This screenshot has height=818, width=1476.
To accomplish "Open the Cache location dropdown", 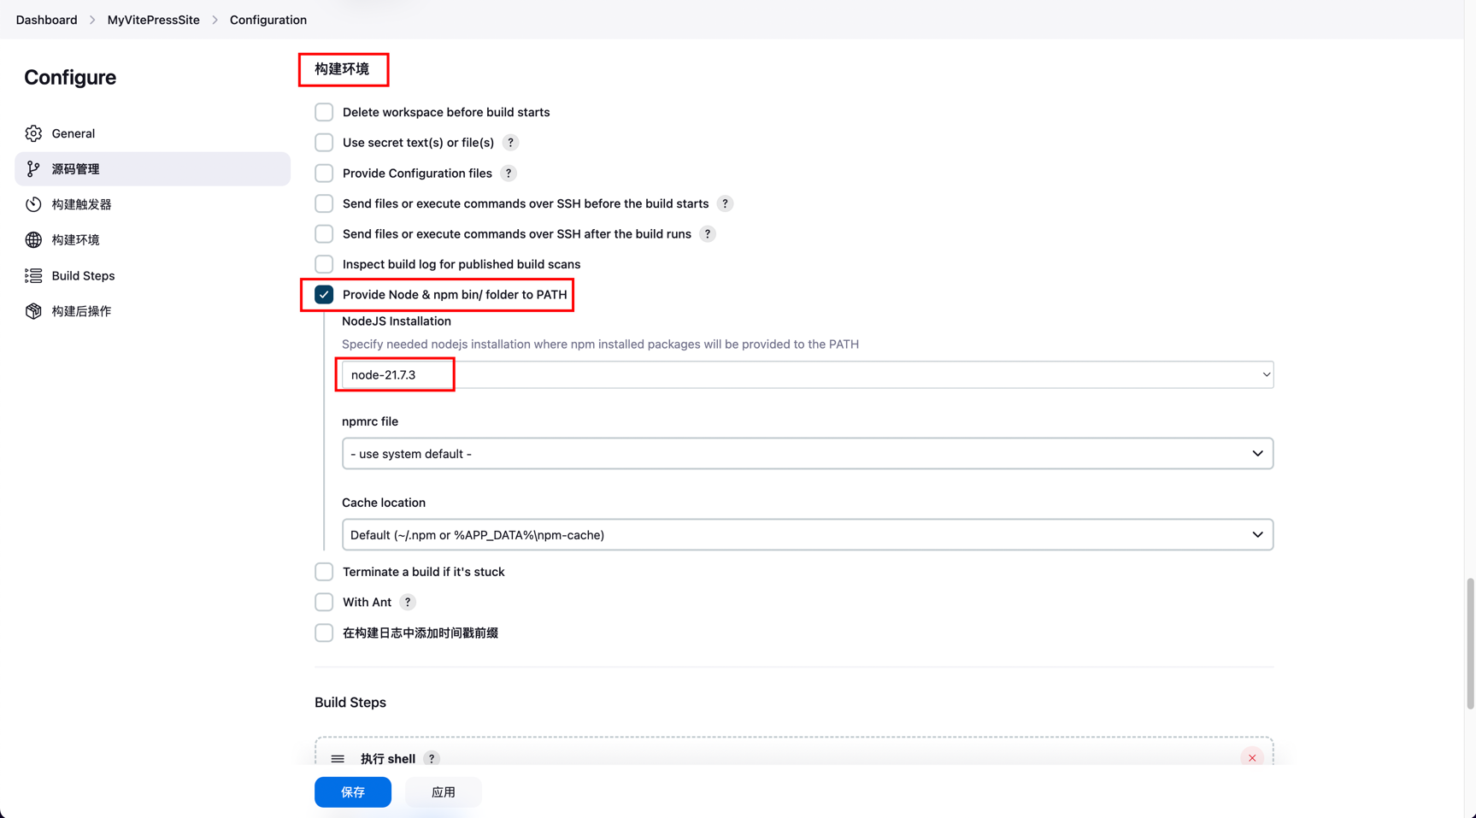I will [807, 535].
